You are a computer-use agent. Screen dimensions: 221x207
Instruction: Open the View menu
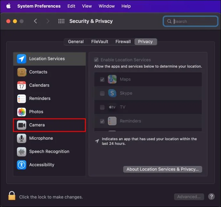pyautogui.click(x=87, y=6)
